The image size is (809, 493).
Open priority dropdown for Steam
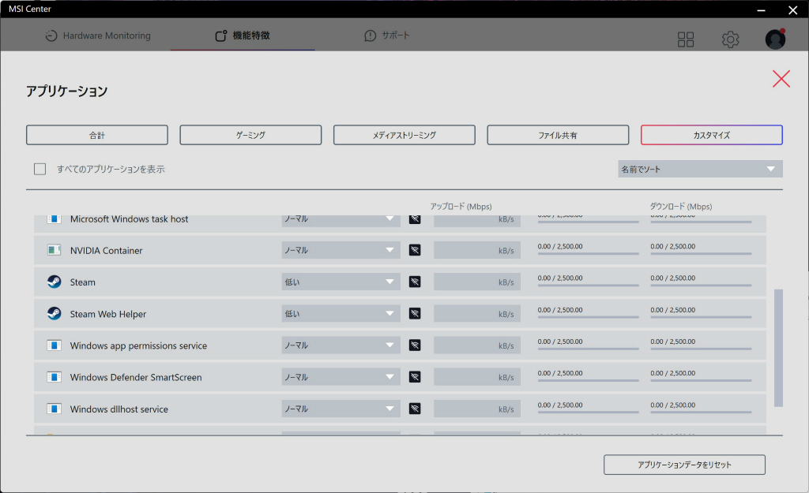pos(341,282)
